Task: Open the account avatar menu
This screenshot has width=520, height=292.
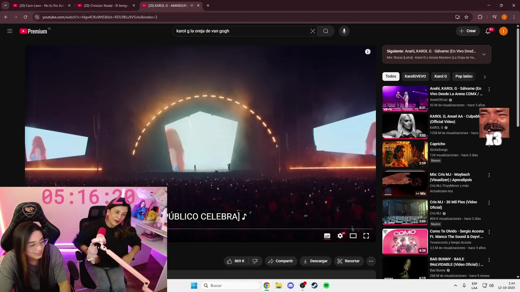Action: coord(503,31)
